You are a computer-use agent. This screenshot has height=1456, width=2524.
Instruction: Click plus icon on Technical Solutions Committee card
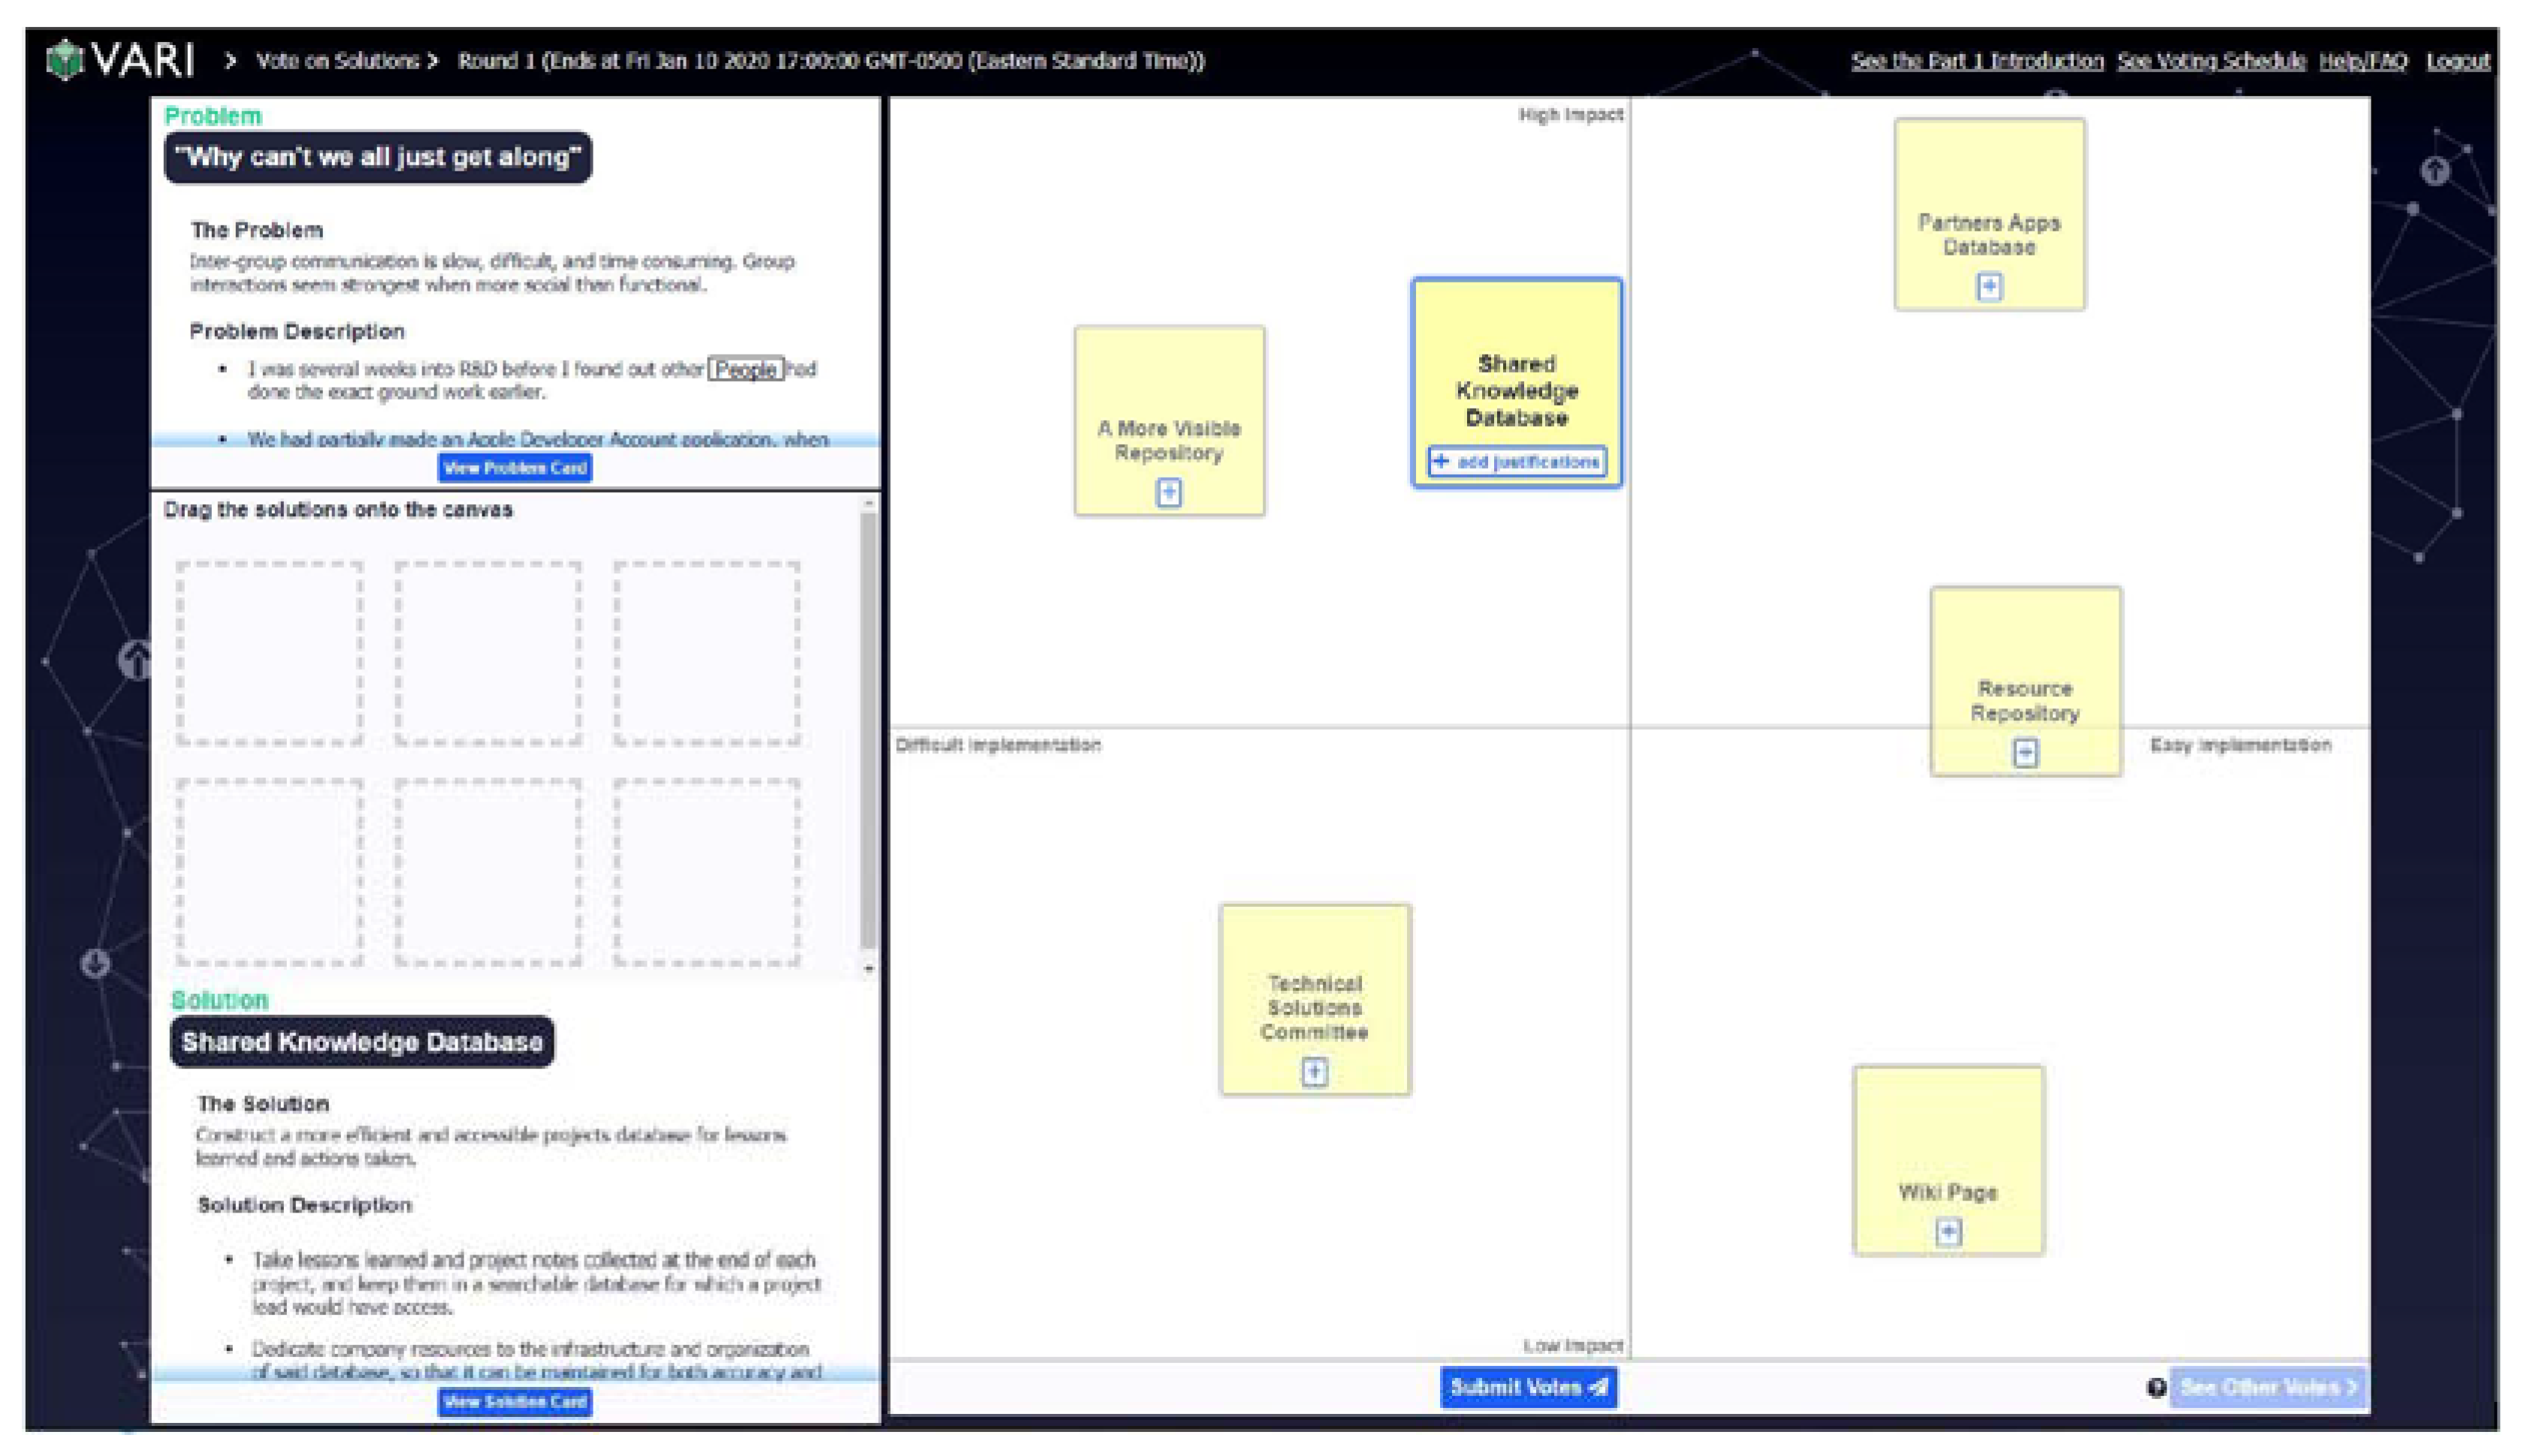1314,1072
